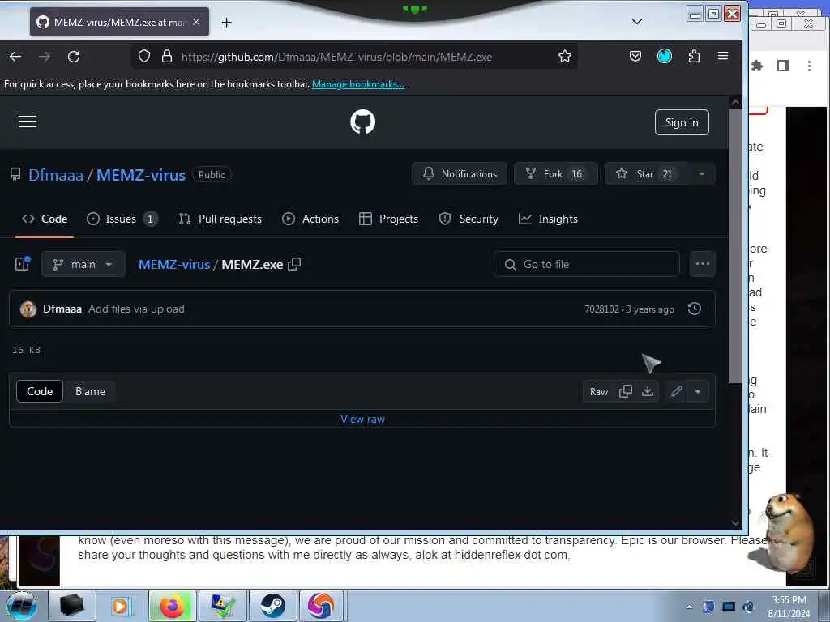Expand the edit options dropdown arrow
The height and width of the screenshot is (622, 830).
pyautogui.click(x=698, y=391)
